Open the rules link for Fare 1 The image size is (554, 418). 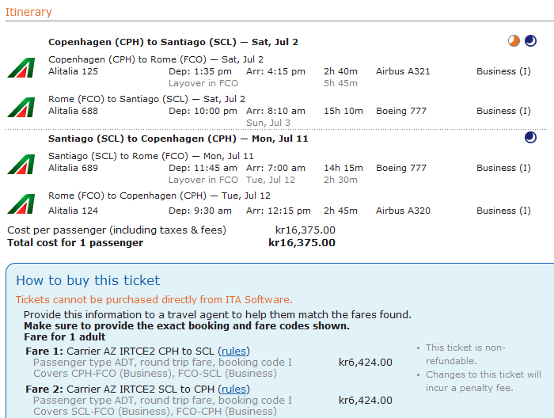point(233,351)
